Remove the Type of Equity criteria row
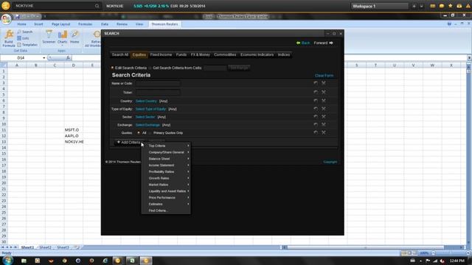The width and height of the screenshot is (472, 265). pos(324,108)
